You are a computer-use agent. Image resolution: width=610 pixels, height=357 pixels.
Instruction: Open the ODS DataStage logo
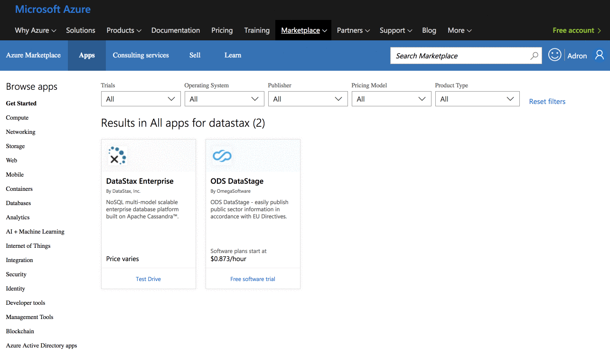pyautogui.click(x=222, y=155)
